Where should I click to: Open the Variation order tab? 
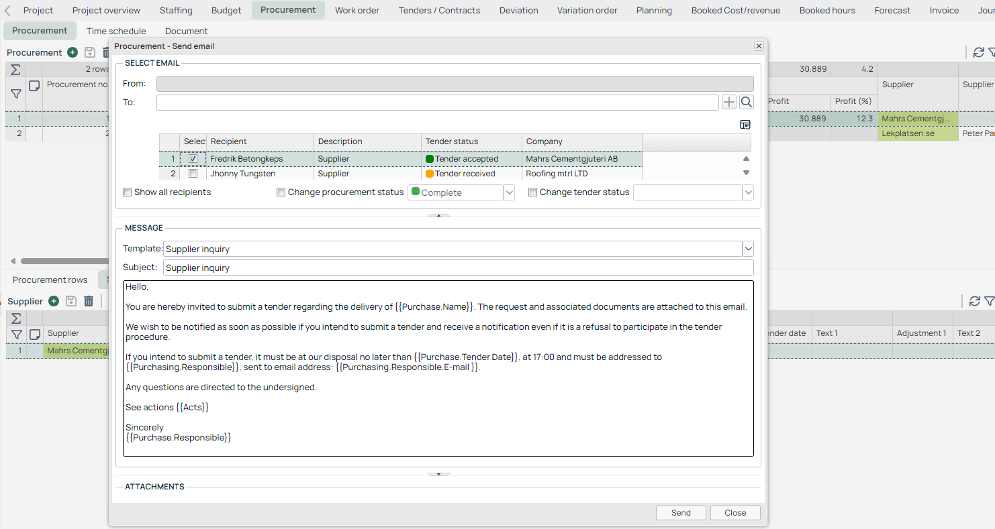pos(587,10)
